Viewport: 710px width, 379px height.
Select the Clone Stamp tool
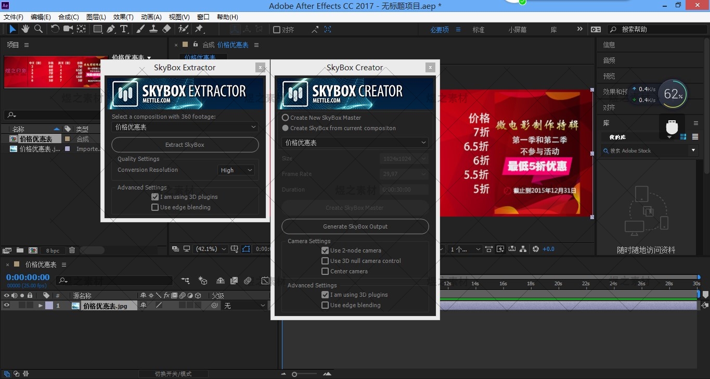coord(153,29)
